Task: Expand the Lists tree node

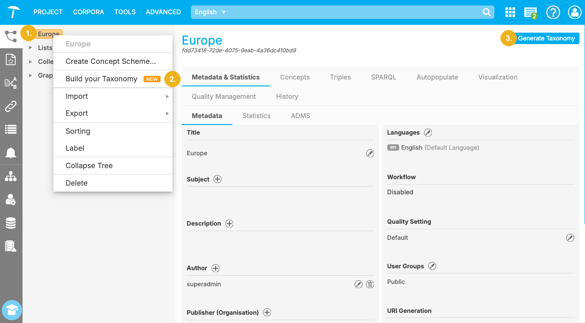Action: coord(30,48)
